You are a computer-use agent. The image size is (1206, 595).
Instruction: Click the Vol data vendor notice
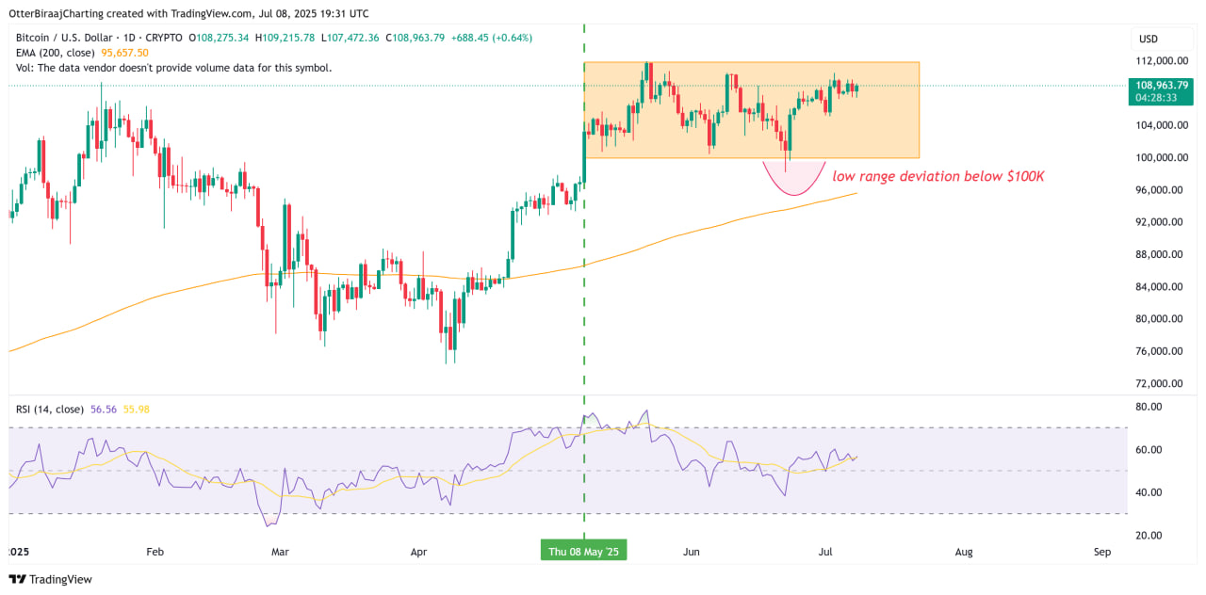tap(173, 68)
